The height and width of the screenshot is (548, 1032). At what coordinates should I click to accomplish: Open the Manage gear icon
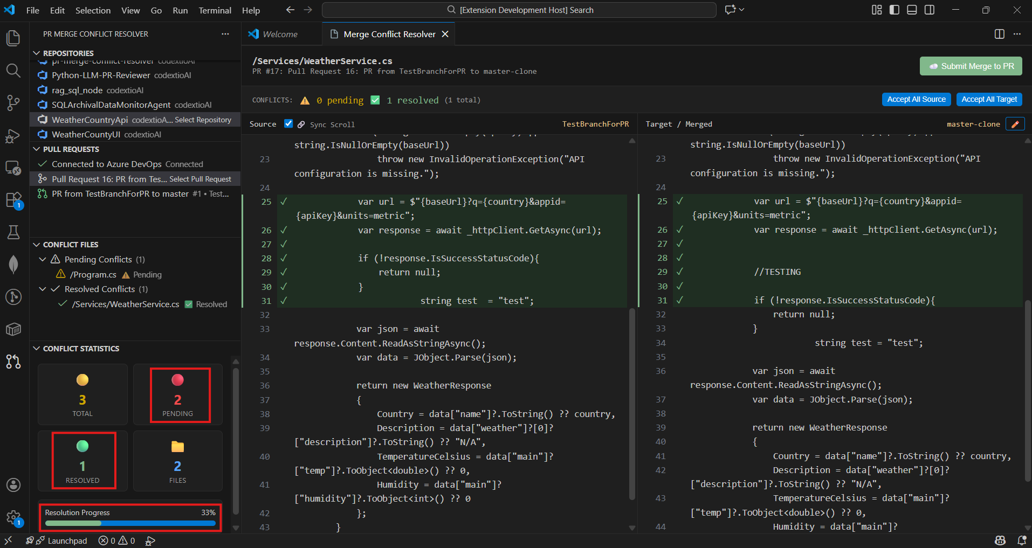tap(13, 518)
